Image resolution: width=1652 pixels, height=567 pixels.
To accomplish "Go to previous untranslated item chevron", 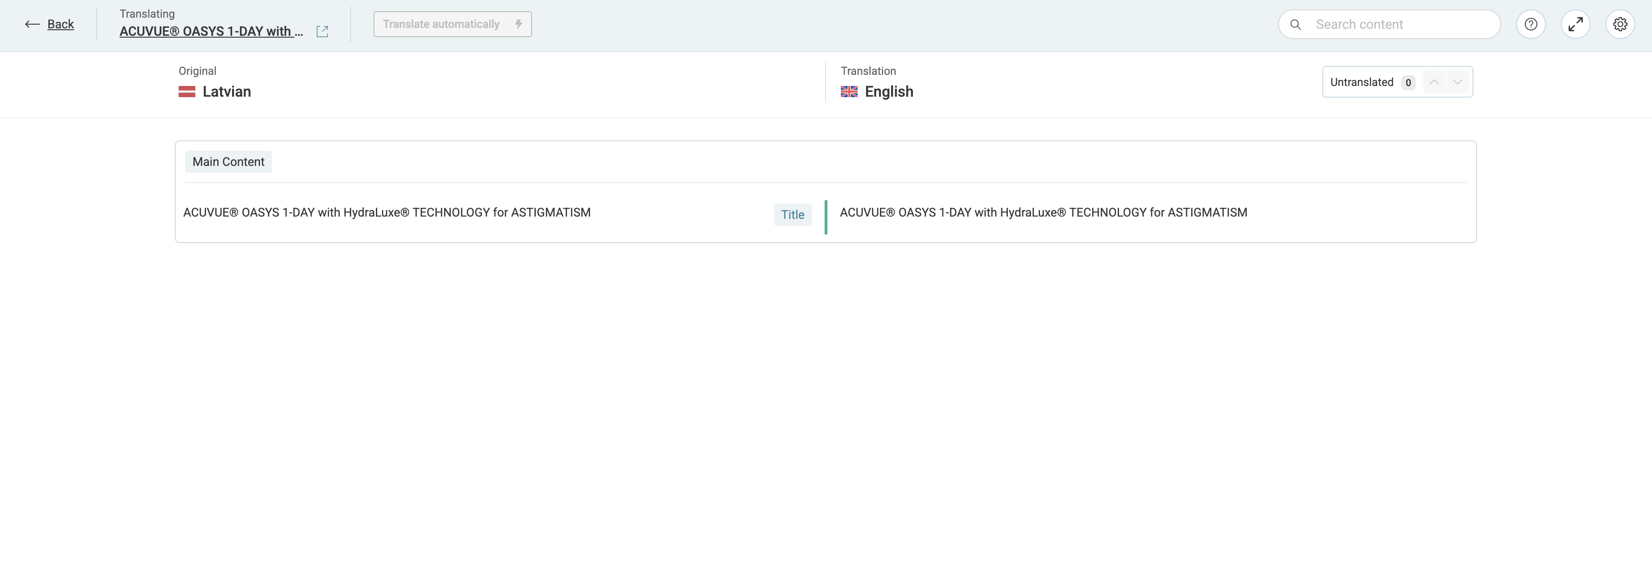I will [x=1434, y=82].
